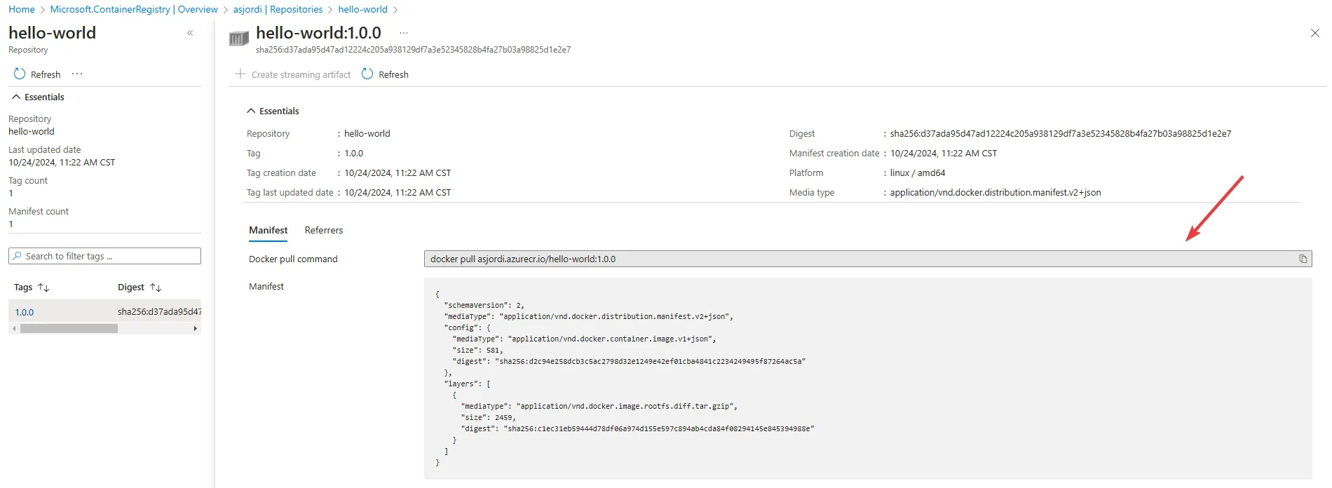Screen dimensions: 1332x488
Task: Refresh the hello-world repository
Action: 37,74
